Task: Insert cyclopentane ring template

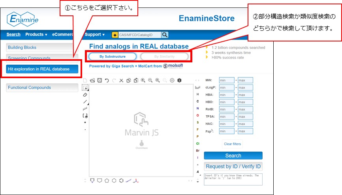Action: [107, 181]
